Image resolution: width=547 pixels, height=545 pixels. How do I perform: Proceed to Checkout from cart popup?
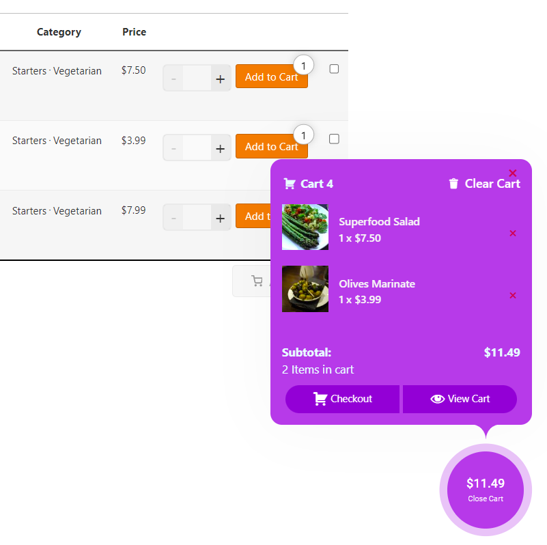pos(342,399)
